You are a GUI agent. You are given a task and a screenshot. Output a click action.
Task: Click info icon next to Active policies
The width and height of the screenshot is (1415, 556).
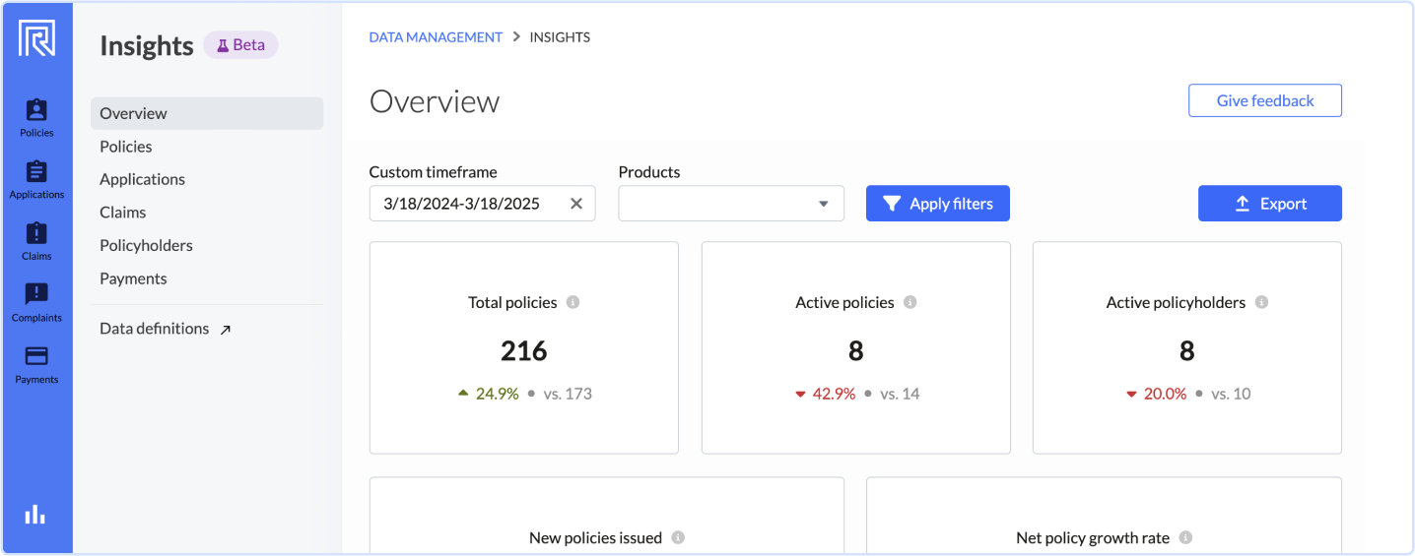(x=910, y=302)
